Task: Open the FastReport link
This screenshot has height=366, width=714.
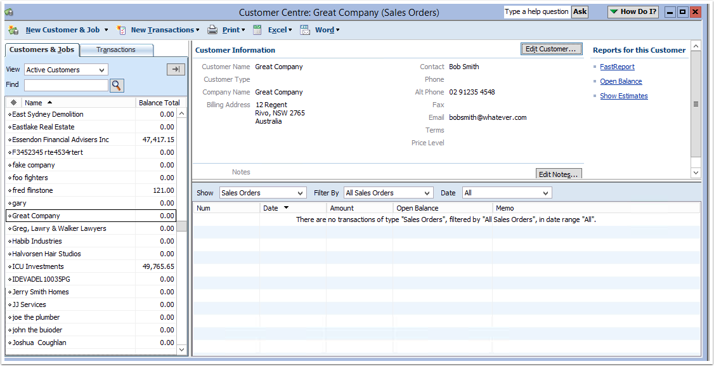Action: (x=617, y=67)
